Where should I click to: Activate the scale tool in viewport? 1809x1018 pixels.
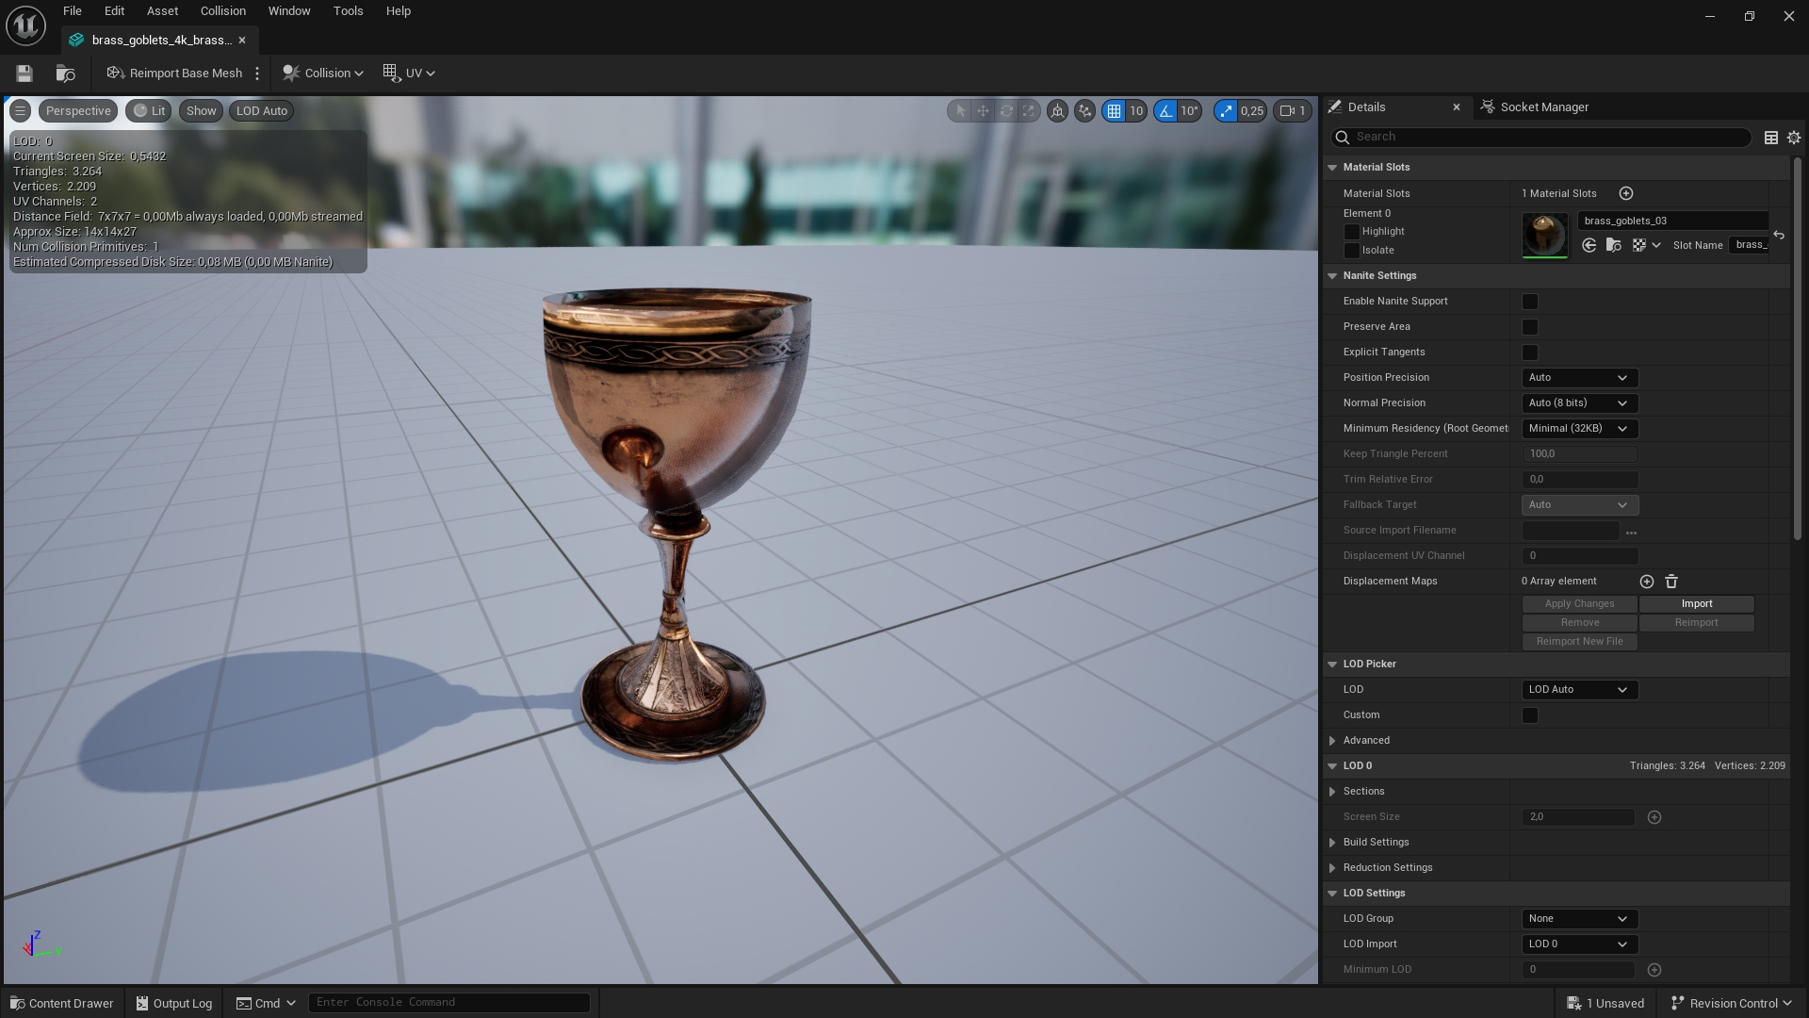pos(1029,110)
